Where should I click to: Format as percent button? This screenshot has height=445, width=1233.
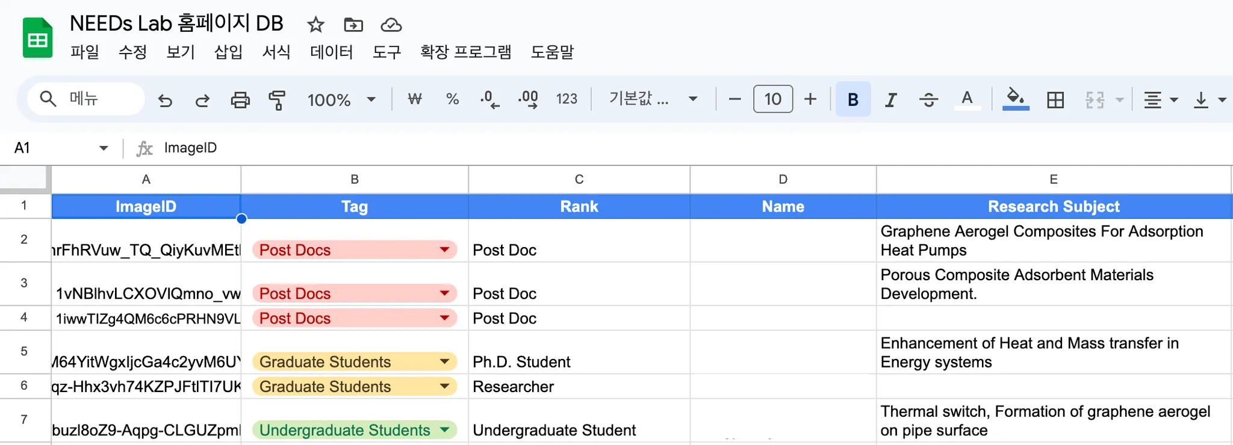[453, 99]
